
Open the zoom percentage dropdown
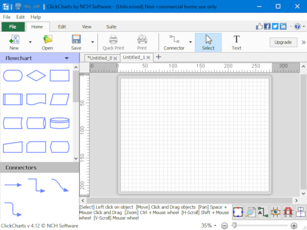[215, 225]
